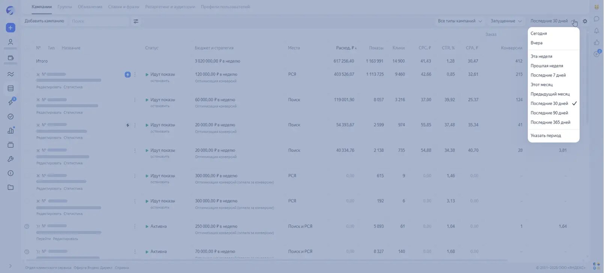Click question mark icon in 250 000,00 ₽ row
Screen dimensions: 604x273
27,226
